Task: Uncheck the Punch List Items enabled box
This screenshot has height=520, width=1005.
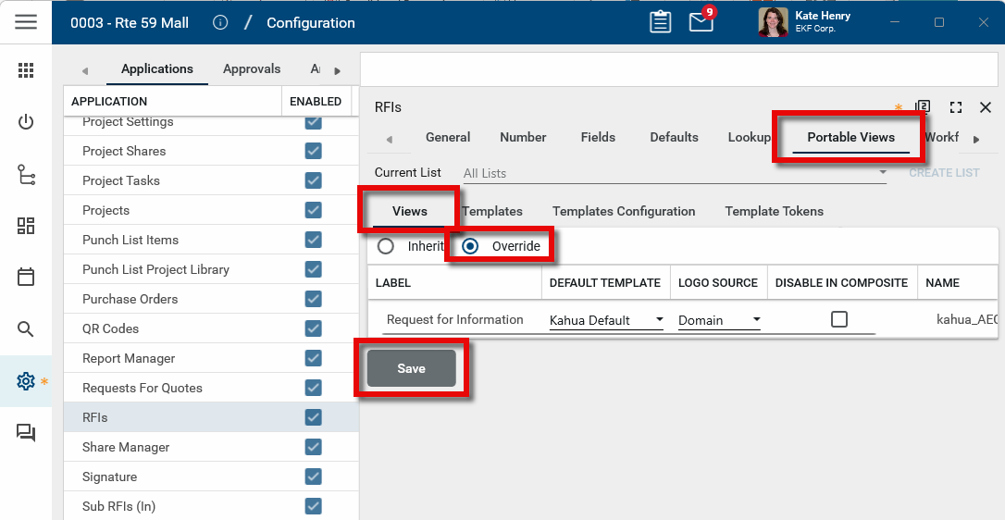Action: point(314,240)
